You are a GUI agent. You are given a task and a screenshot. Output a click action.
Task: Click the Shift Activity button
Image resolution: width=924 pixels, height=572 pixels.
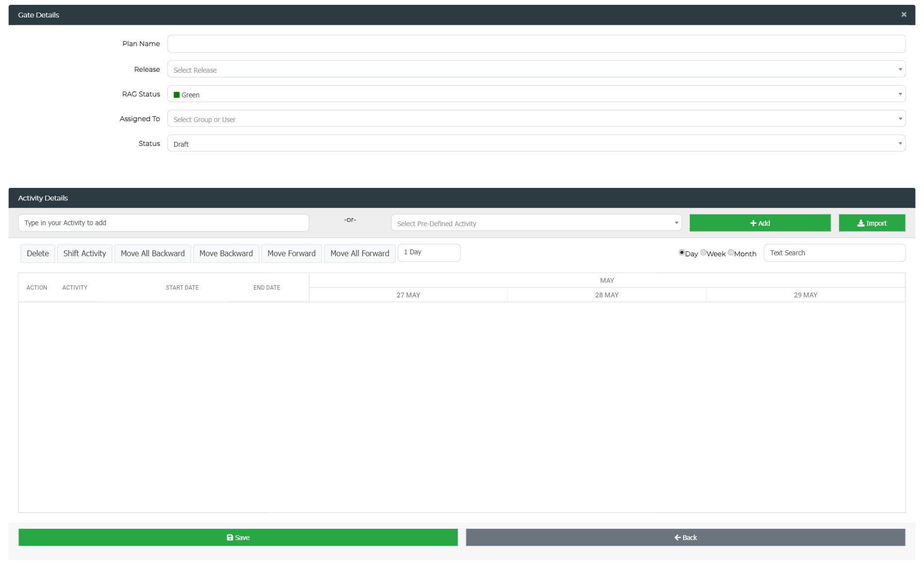pyautogui.click(x=84, y=253)
